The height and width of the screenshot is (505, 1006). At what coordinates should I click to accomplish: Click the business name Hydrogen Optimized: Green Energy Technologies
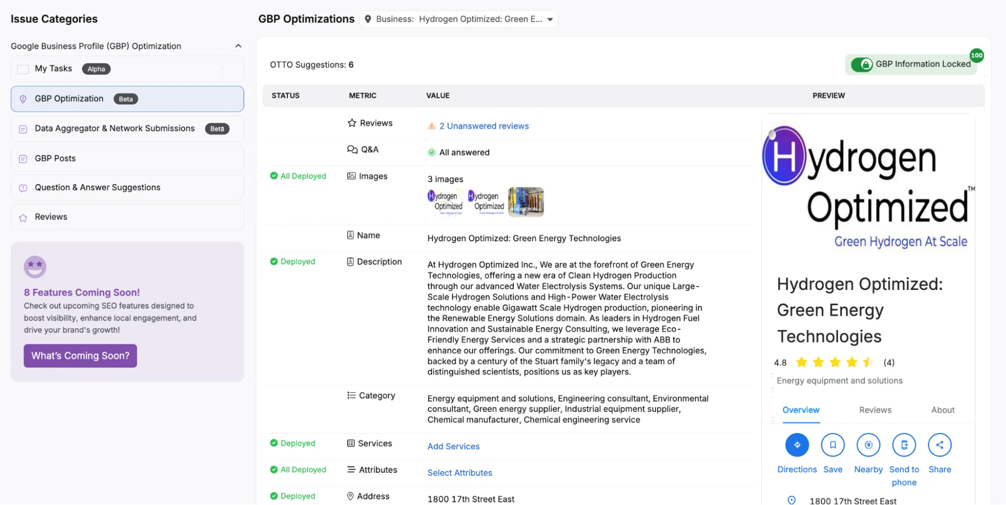click(860, 310)
